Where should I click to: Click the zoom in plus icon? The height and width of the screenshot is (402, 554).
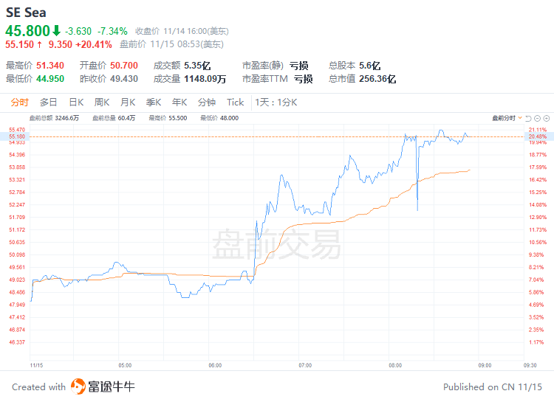click(547, 118)
